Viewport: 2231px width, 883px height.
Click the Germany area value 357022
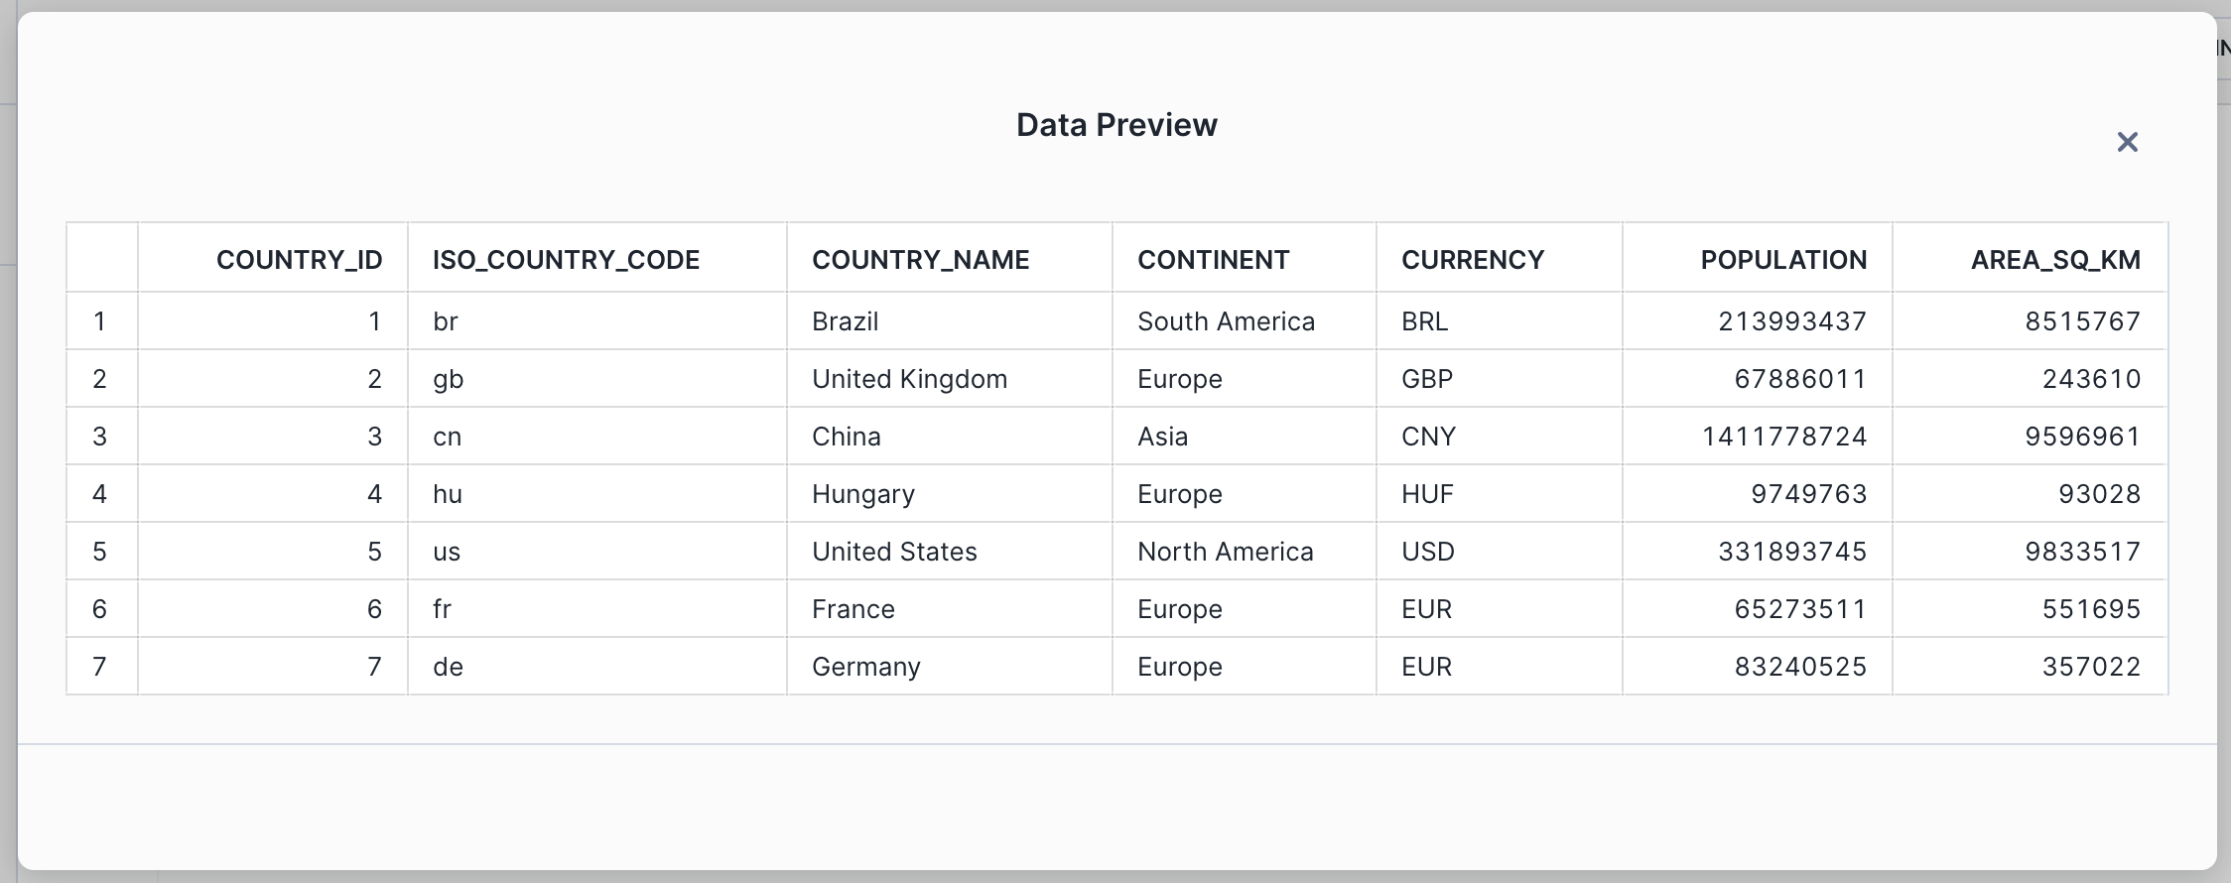pos(2090,667)
